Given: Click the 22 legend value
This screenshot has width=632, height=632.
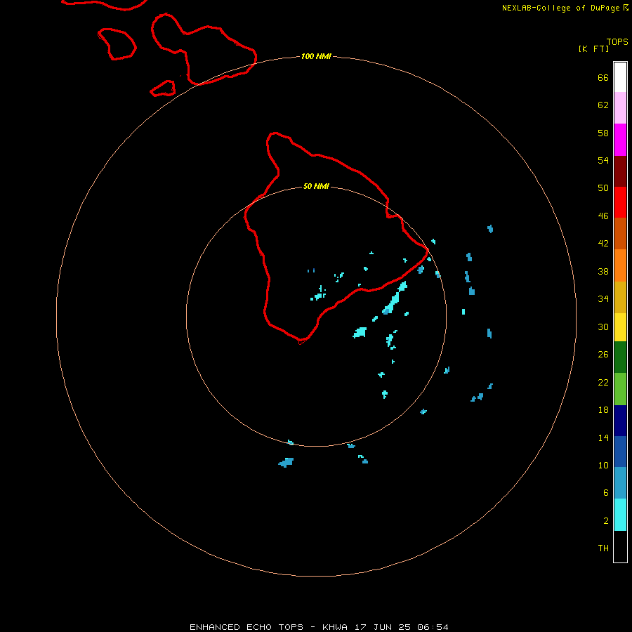Looking at the screenshot, I should [603, 383].
